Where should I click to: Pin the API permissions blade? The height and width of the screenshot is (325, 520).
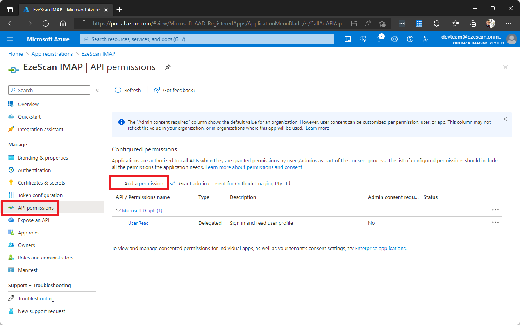coord(168,67)
